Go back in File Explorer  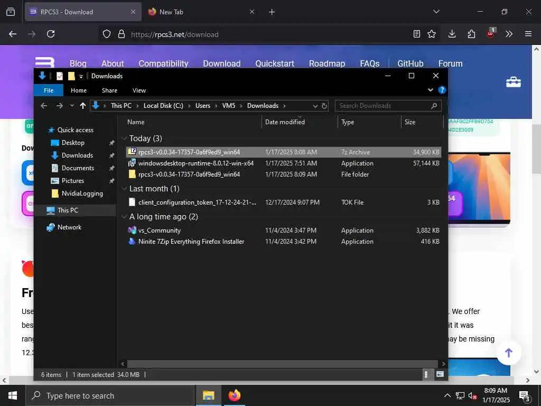[x=44, y=106]
